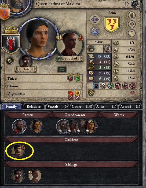Click the head silhouette portrait icon

(132, 15)
